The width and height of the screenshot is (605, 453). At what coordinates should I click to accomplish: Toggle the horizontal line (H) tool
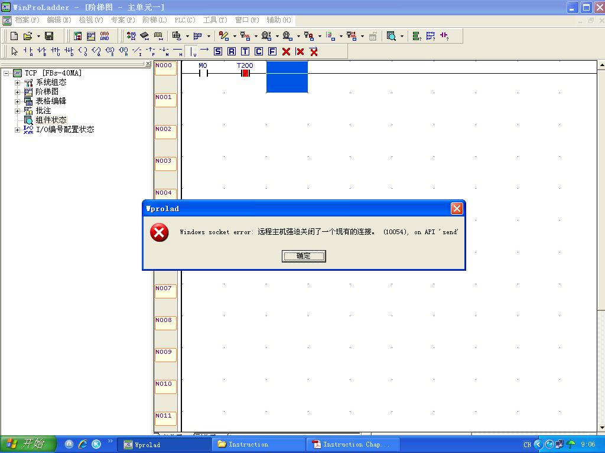coord(178,52)
